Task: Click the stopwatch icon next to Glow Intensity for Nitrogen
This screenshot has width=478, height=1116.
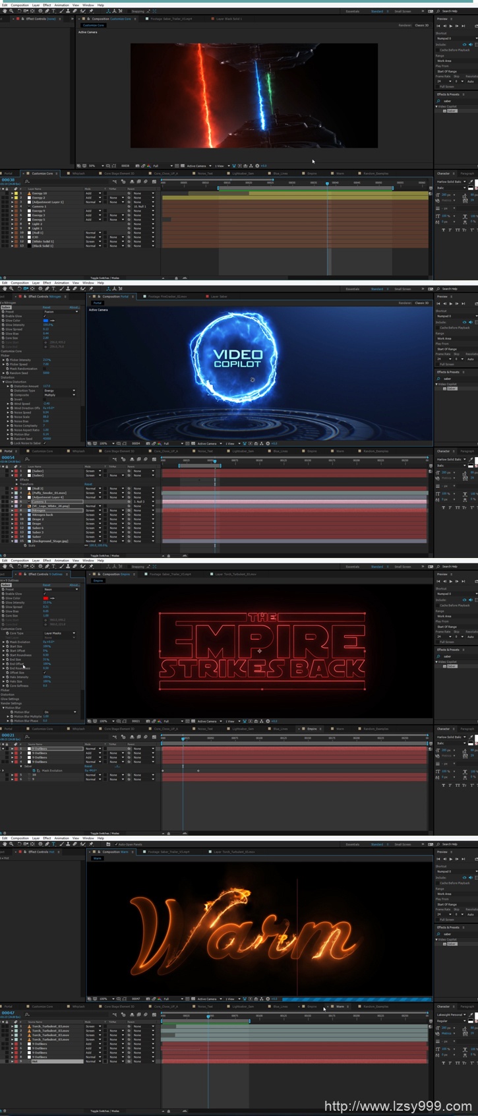Action: coord(3,325)
